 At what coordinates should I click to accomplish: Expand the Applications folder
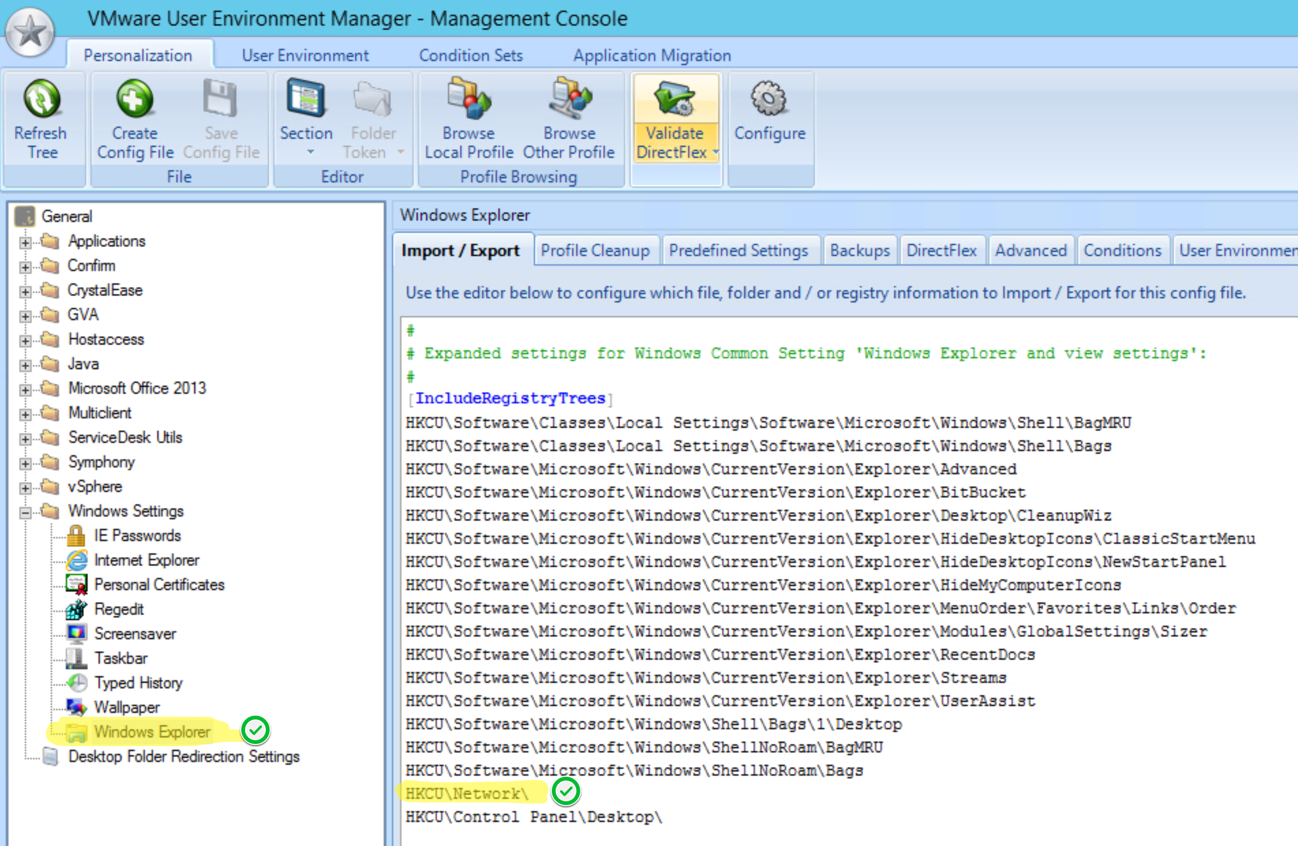(x=25, y=242)
